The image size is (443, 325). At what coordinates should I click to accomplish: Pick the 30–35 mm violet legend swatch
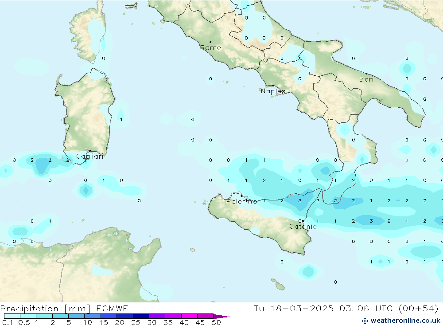[157, 316]
